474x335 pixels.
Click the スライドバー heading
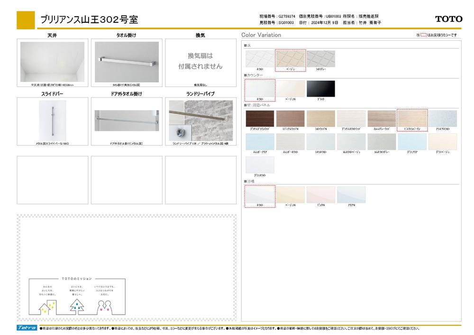pos(52,94)
